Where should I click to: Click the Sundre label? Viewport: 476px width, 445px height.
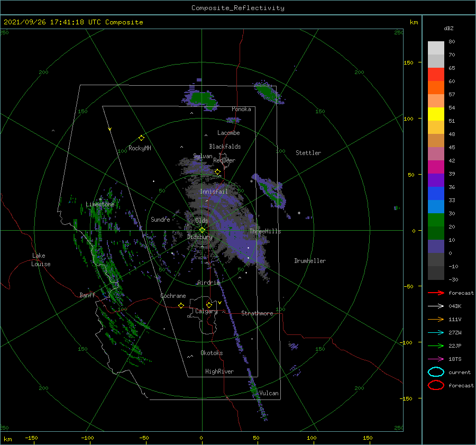pyautogui.click(x=160, y=219)
